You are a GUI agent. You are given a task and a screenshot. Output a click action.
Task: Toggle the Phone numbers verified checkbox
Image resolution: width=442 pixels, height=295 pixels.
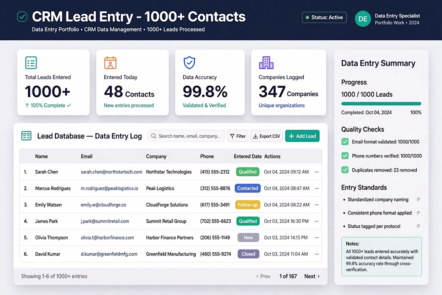click(345, 156)
